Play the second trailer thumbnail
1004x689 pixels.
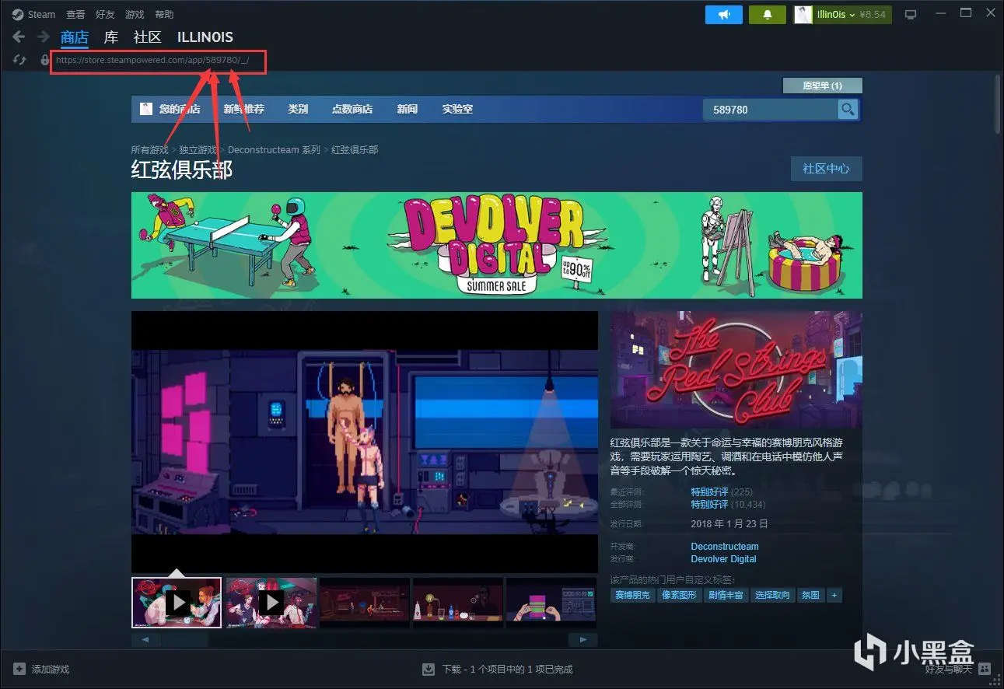[x=271, y=602]
